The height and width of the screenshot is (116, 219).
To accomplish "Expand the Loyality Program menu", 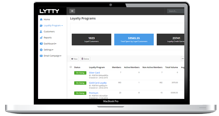I will pos(53,25).
